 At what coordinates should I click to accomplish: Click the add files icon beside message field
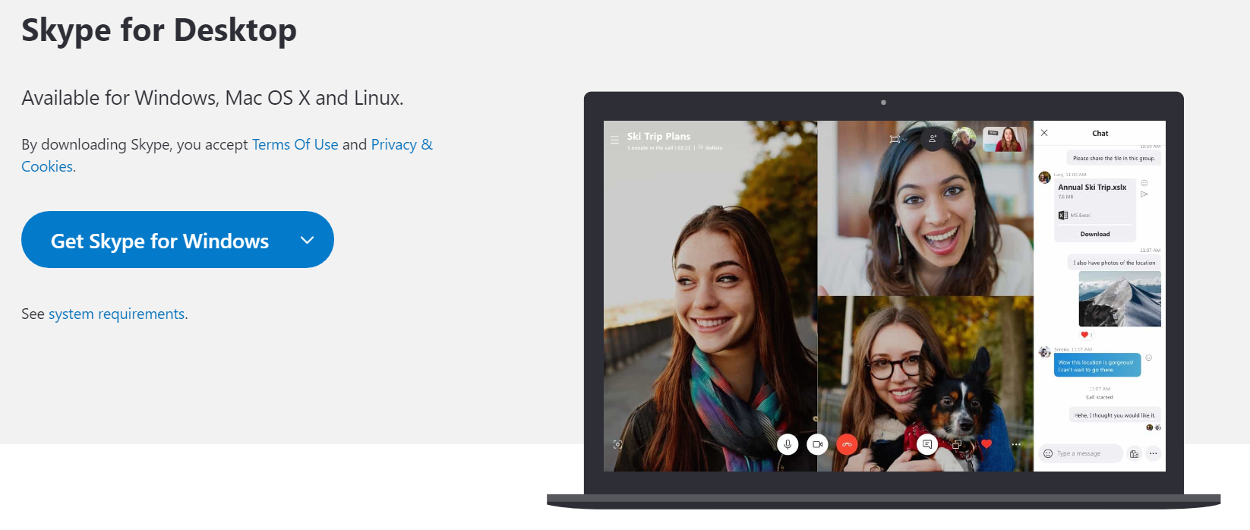1134,453
